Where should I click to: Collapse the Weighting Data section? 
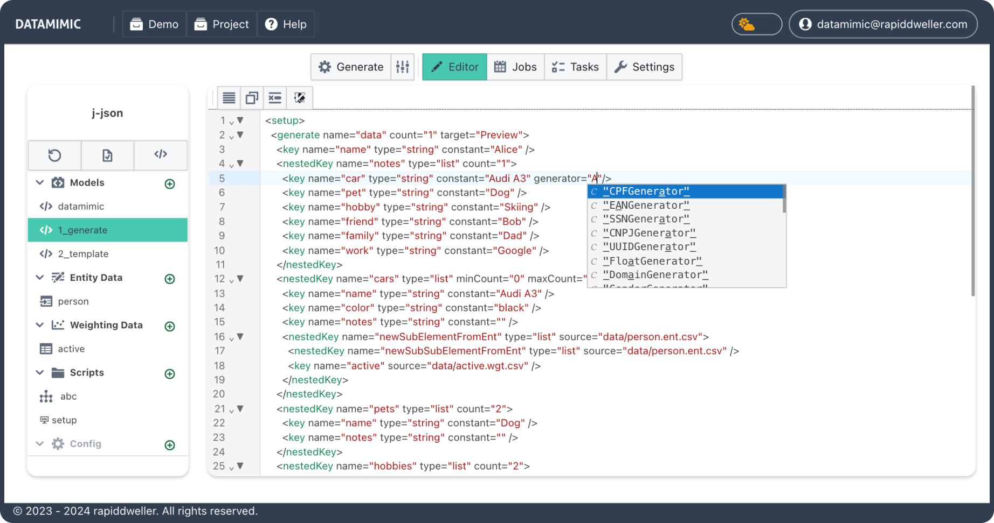coord(40,325)
